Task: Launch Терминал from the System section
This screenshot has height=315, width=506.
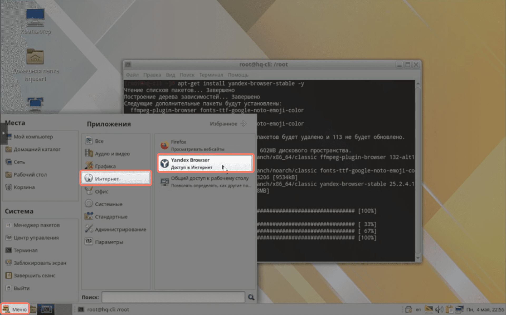Action: (x=41, y=250)
